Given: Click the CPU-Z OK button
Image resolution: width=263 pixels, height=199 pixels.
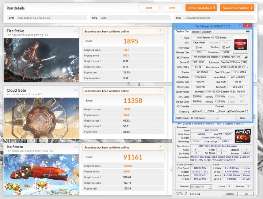Looking at the screenshot, I should coord(246,194).
